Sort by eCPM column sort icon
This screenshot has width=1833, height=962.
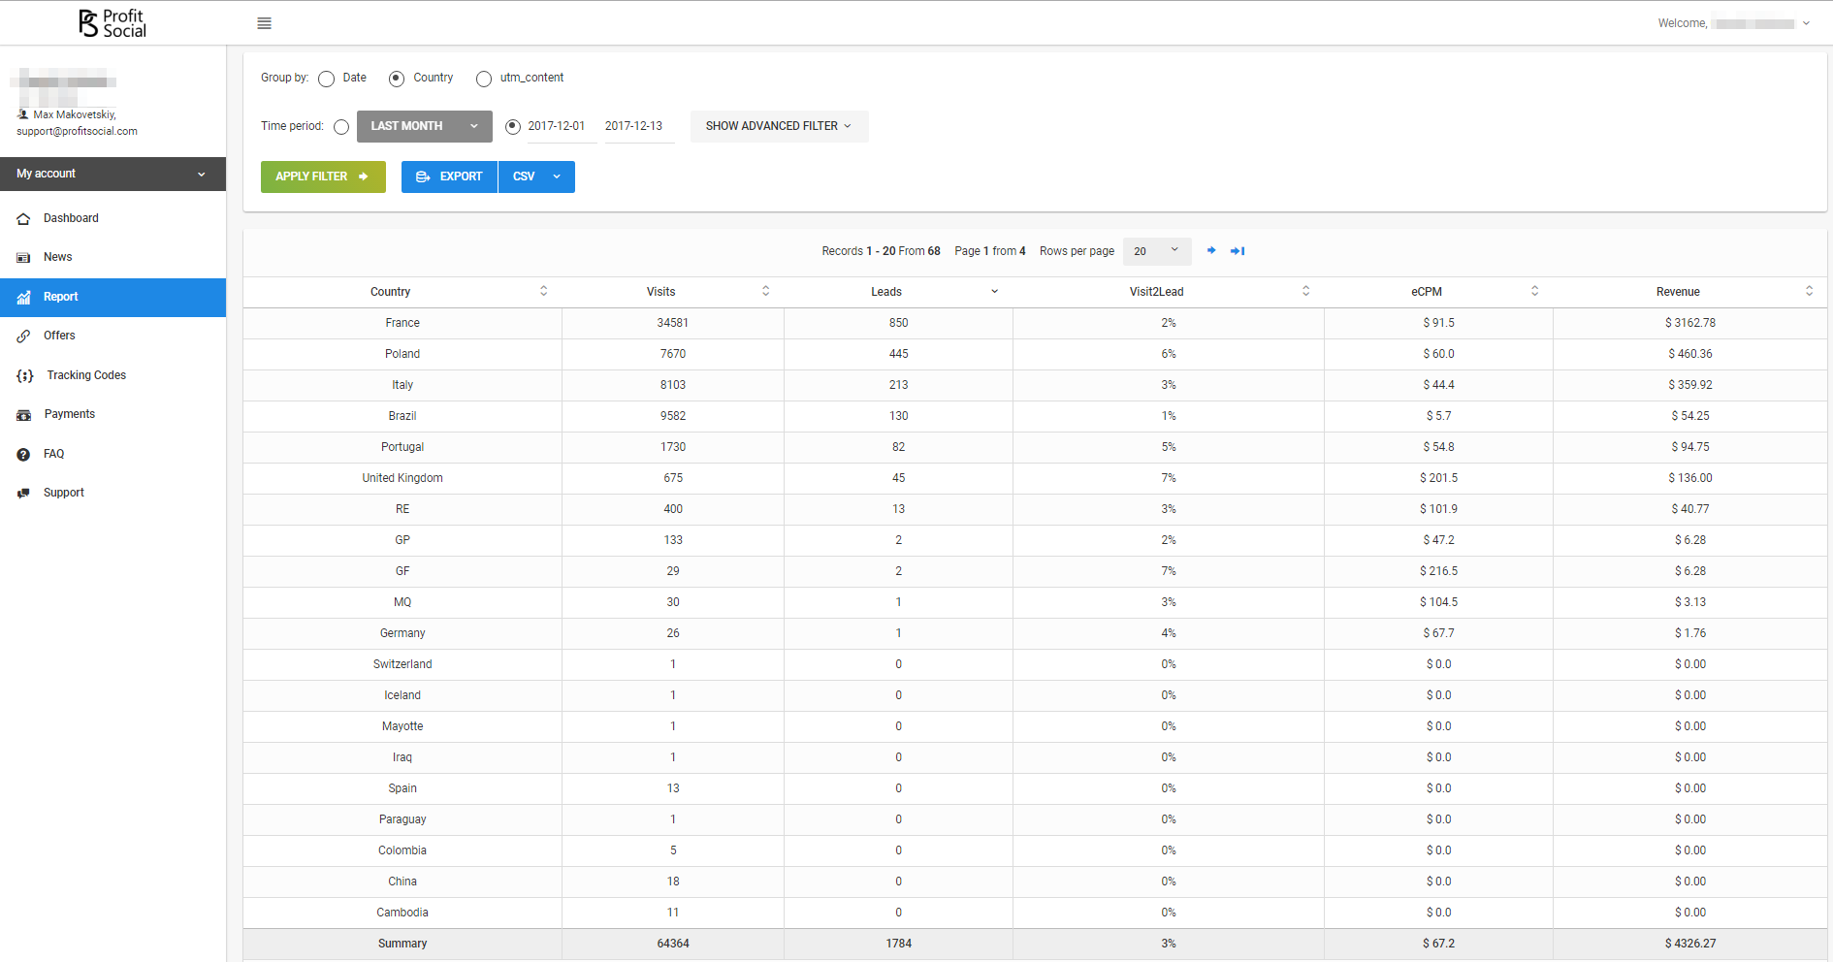pos(1534,291)
